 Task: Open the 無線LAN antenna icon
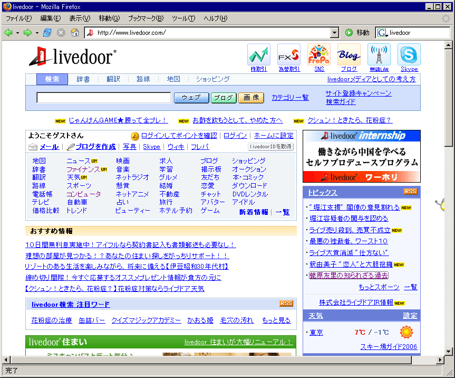click(x=379, y=54)
